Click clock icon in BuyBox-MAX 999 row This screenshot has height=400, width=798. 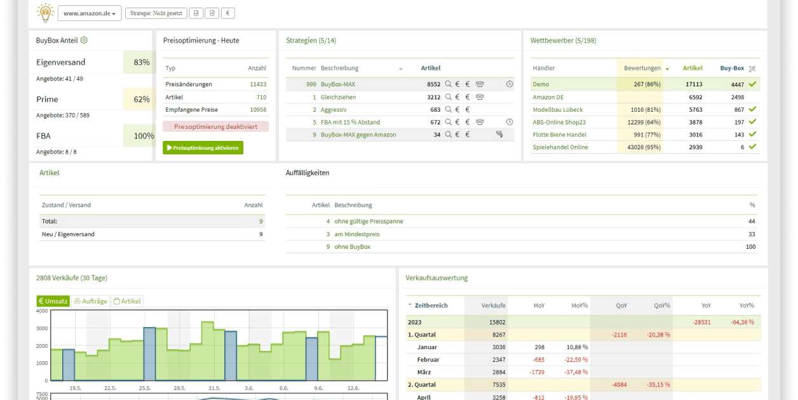pos(510,84)
